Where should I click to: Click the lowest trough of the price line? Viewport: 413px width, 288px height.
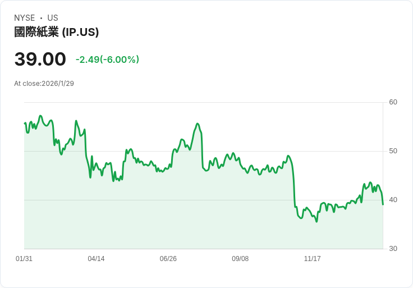pos(316,222)
